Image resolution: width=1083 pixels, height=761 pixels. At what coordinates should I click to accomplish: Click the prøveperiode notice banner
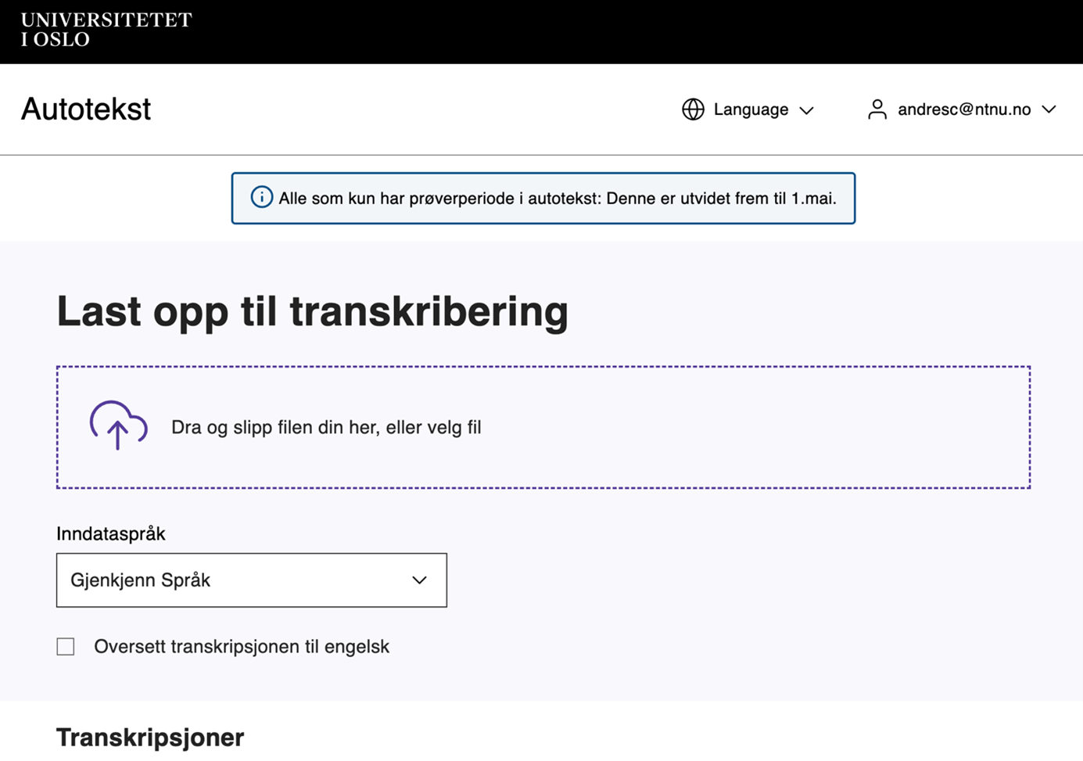543,198
